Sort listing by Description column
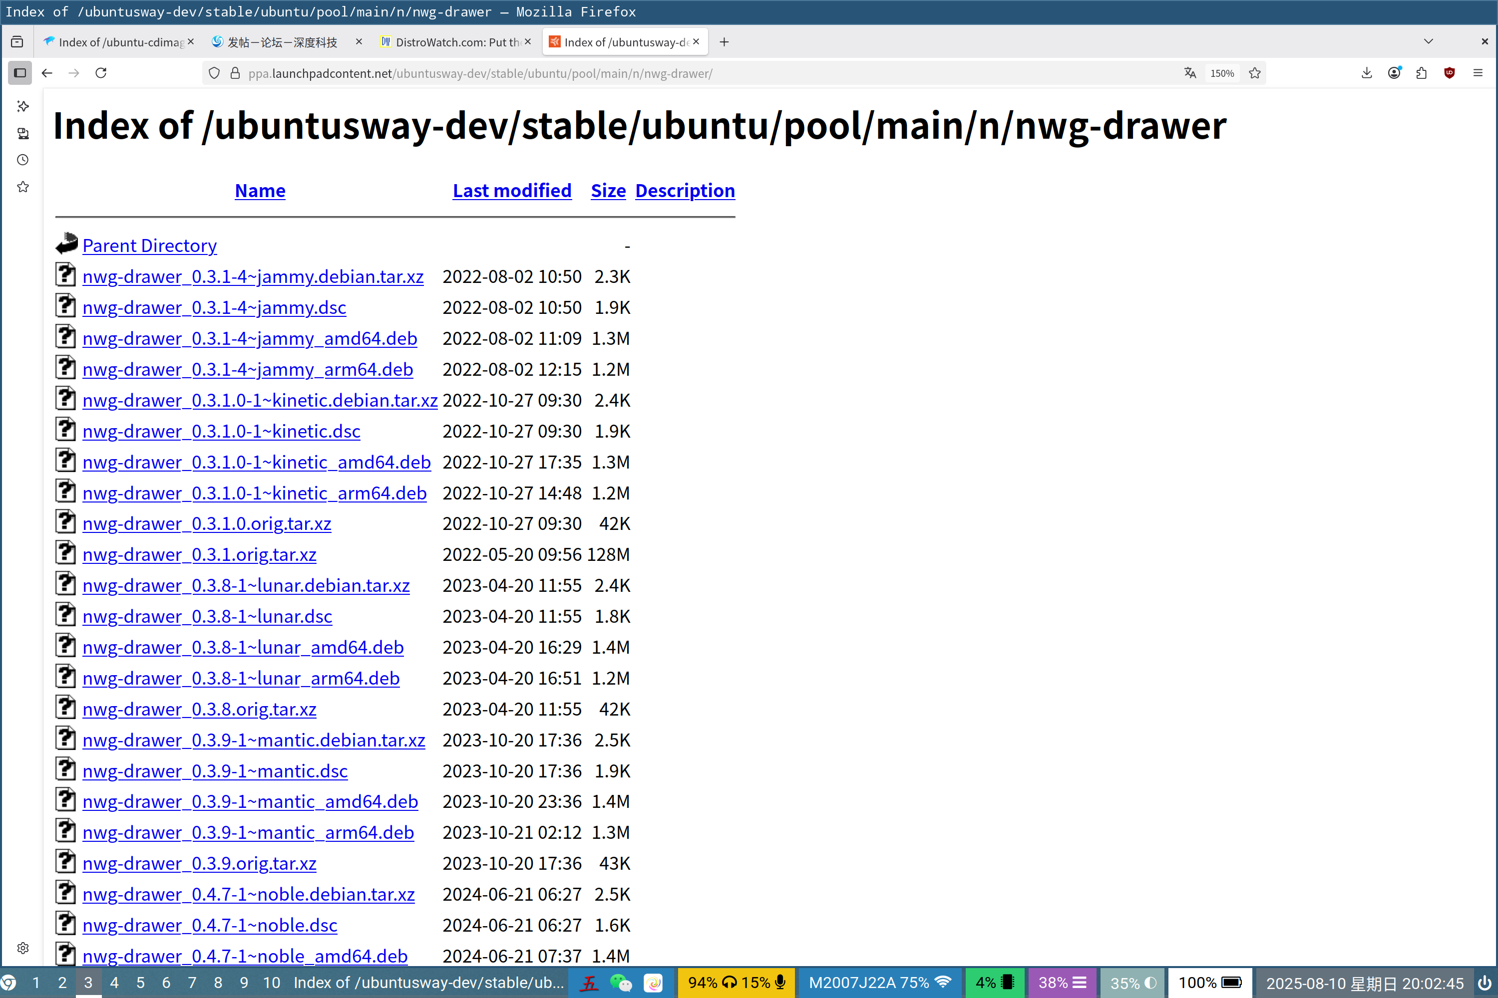1498x998 pixels. point(685,190)
